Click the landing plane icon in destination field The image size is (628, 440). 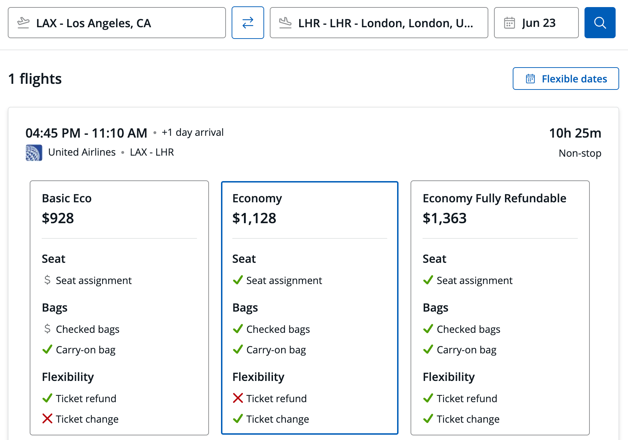click(285, 23)
